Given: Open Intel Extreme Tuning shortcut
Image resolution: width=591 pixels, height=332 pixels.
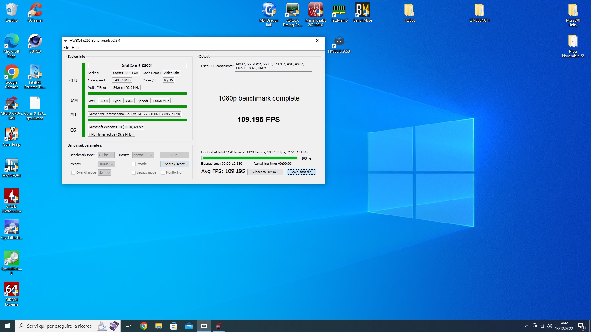Looking at the screenshot, I should click(x=35, y=77).
